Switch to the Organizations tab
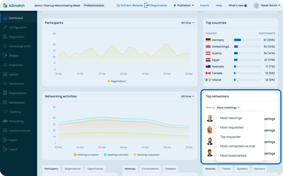Viewport: 283px width, 176px height. (72, 169)
